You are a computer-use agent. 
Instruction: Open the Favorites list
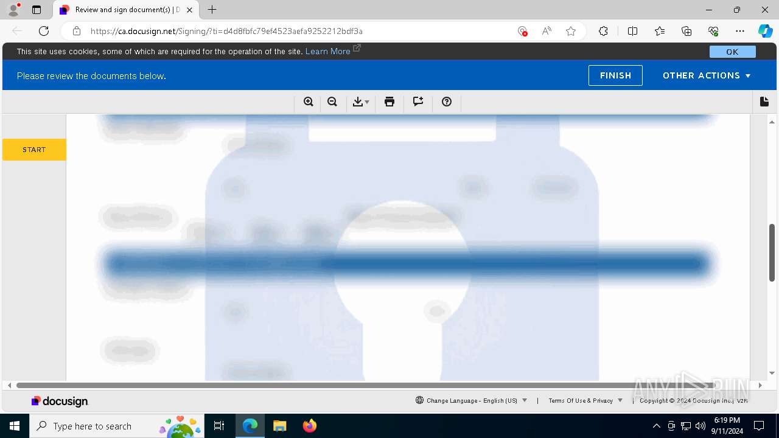pos(660,31)
